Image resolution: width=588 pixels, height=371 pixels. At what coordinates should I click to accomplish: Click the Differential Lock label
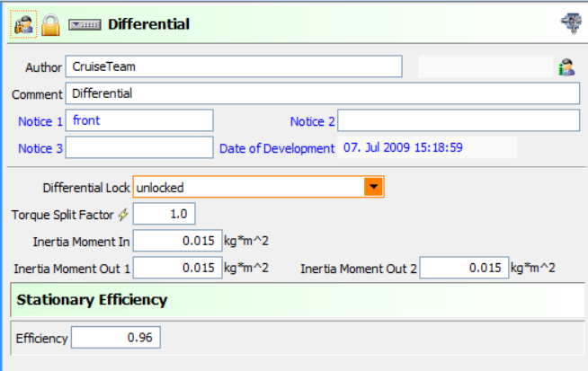point(86,188)
